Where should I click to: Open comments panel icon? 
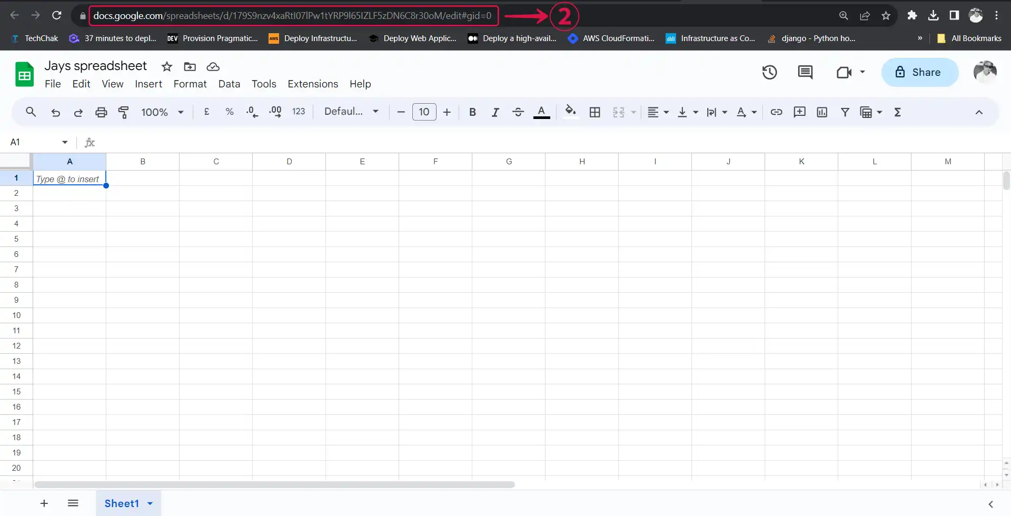click(x=805, y=72)
